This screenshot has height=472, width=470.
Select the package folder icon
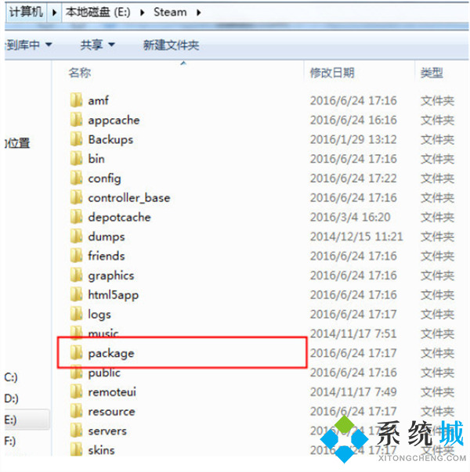coord(76,354)
